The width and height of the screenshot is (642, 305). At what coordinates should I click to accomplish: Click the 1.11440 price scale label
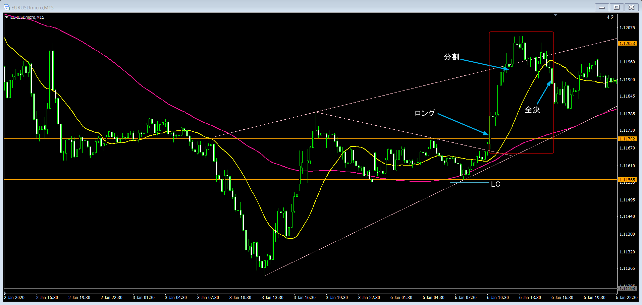(627, 216)
